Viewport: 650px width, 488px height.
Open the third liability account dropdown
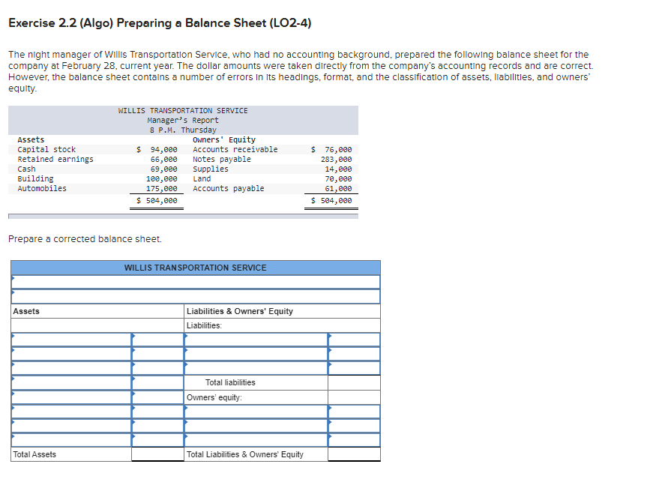pos(255,367)
